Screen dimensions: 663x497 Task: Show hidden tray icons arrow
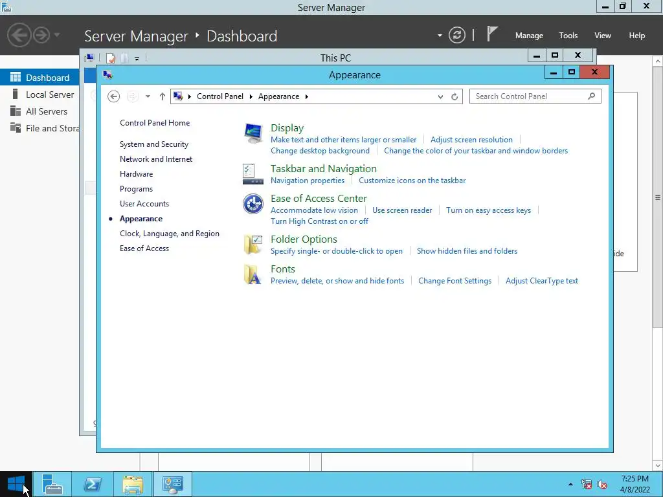coord(570,484)
